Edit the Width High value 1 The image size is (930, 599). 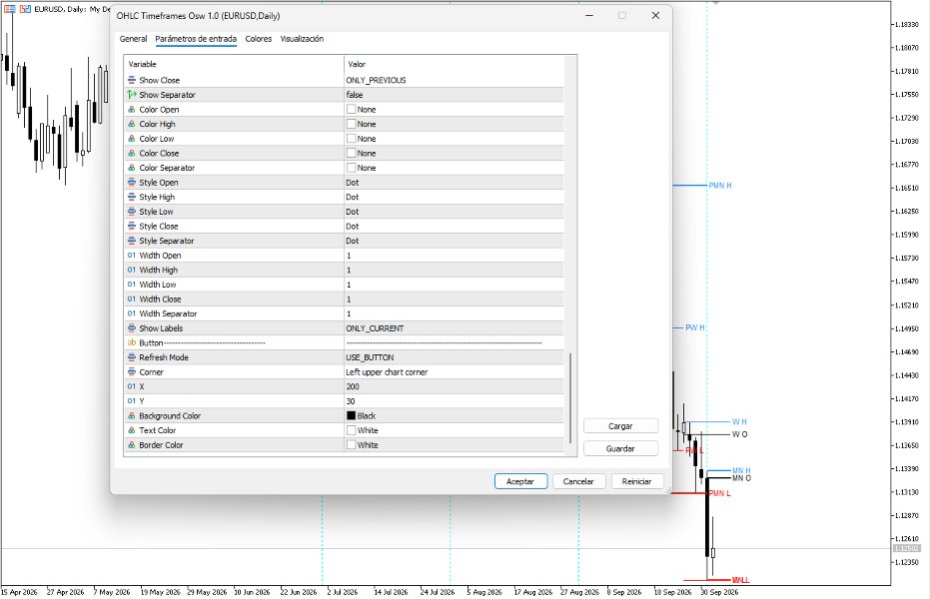click(454, 270)
